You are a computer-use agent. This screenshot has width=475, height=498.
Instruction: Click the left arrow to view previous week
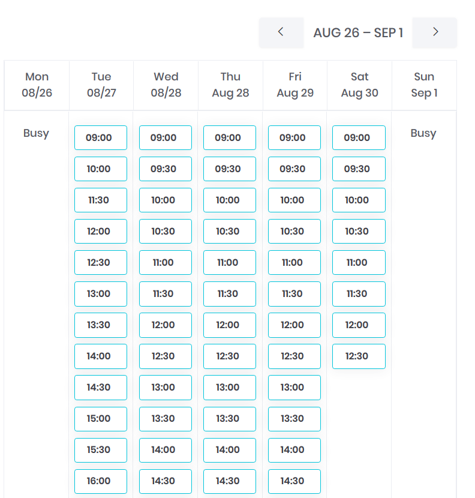(x=281, y=33)
